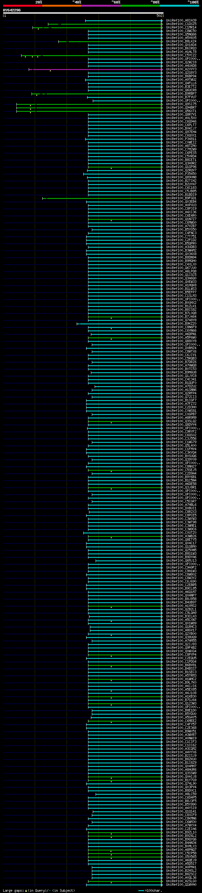Open the UniRef100_C1DXZ5 hit

point(181,24)
